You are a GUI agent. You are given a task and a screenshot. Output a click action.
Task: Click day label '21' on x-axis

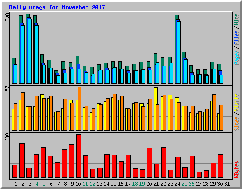(x=156, y=184)
